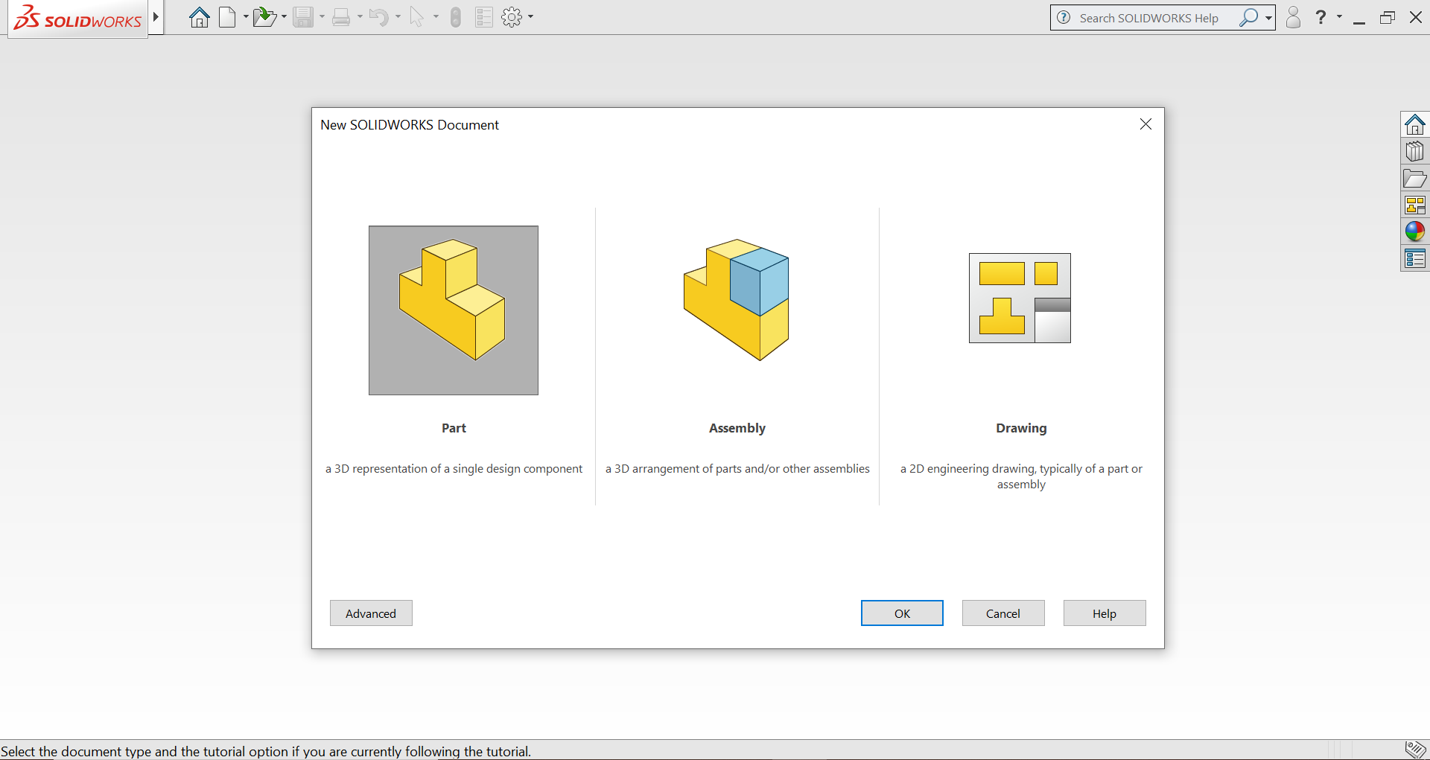This screenshot has height=760, width=1430.
Task: Open the Custom Properties pane
Action: (x=1415, y=258)
